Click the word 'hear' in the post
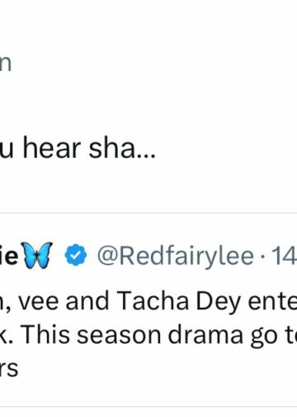The width and height of the screenshot is (297, 417). pyautogui.click(x=52, y=148)
